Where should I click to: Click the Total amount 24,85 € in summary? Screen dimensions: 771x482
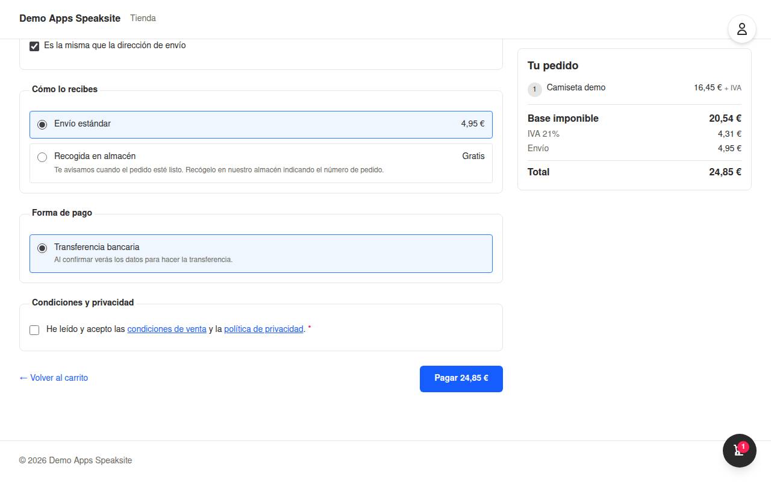[725, 172]
